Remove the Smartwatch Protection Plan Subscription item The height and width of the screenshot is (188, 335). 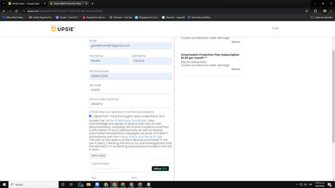[x=236, y=69]
